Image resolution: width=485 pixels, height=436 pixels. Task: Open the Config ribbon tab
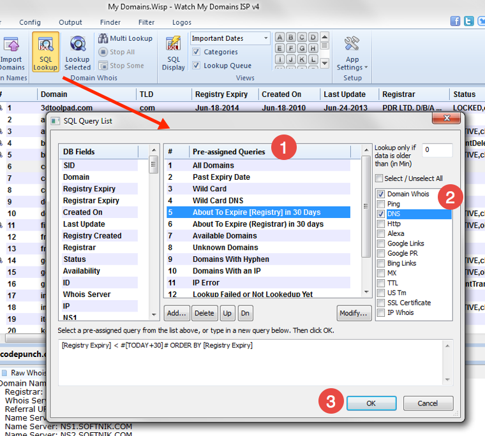(x=30, y=22)
